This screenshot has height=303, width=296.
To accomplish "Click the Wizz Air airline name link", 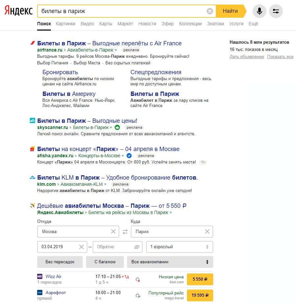I will click(54, 276).
